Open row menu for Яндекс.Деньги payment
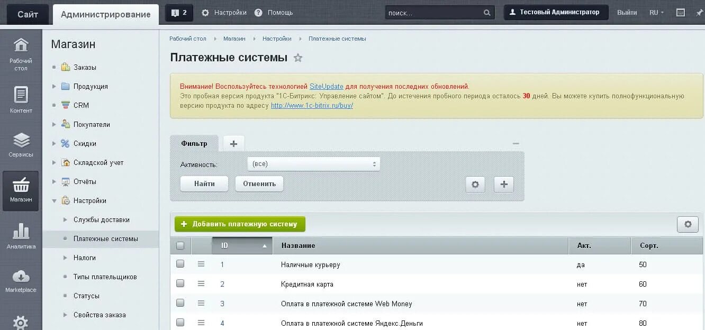Viewport: 705px width, 330px height. click(x=201, y=323)
